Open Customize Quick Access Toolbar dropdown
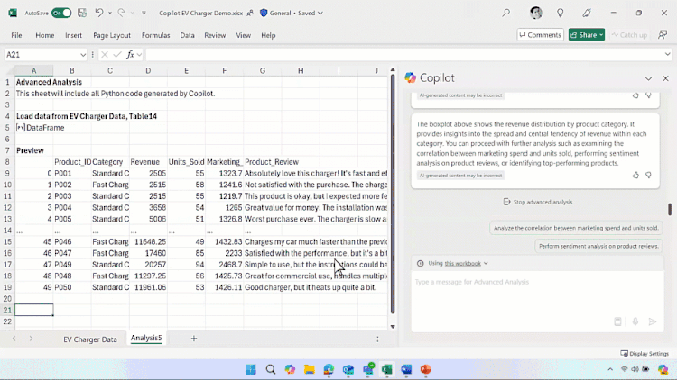 pyautogui.click(x=144, y=13)
